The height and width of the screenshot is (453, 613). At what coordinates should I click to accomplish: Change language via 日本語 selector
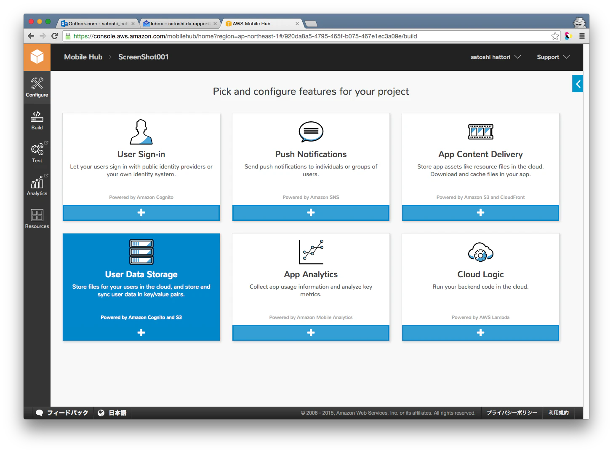[112, 413]
